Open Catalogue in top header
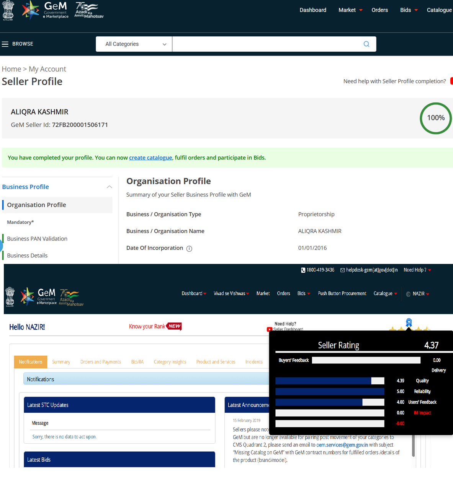Screen dimensions: 453x498 point(439,10)
